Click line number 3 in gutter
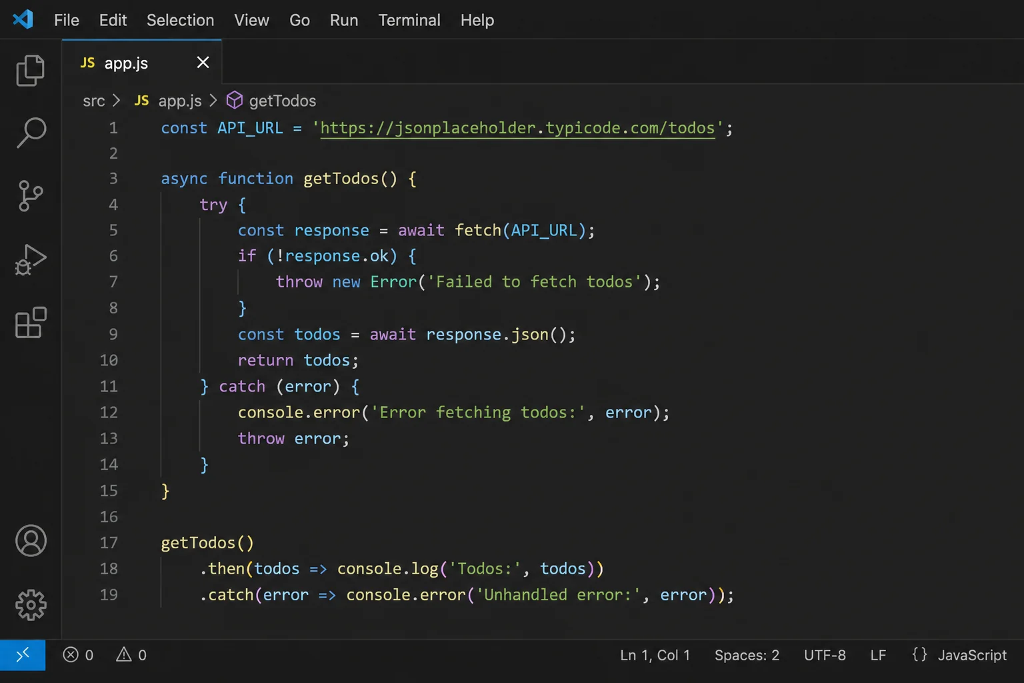This screenshot has height=683, width=1024. click(113, 178)
